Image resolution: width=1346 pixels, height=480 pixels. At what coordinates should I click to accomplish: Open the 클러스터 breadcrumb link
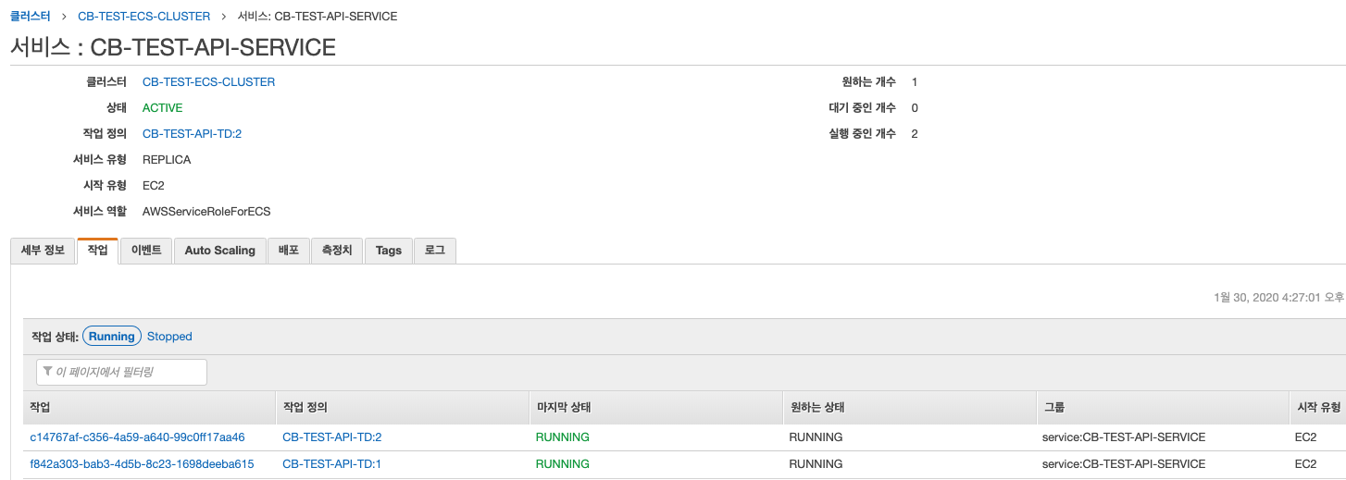[31, 17]
